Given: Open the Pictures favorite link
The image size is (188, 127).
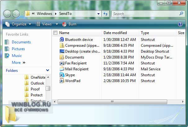Looking at the screenshot, I should 18,49.
